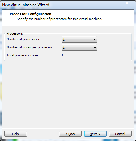
Task: Click the value 1 in the cores per processor field
Action: [x=64, y=48]
